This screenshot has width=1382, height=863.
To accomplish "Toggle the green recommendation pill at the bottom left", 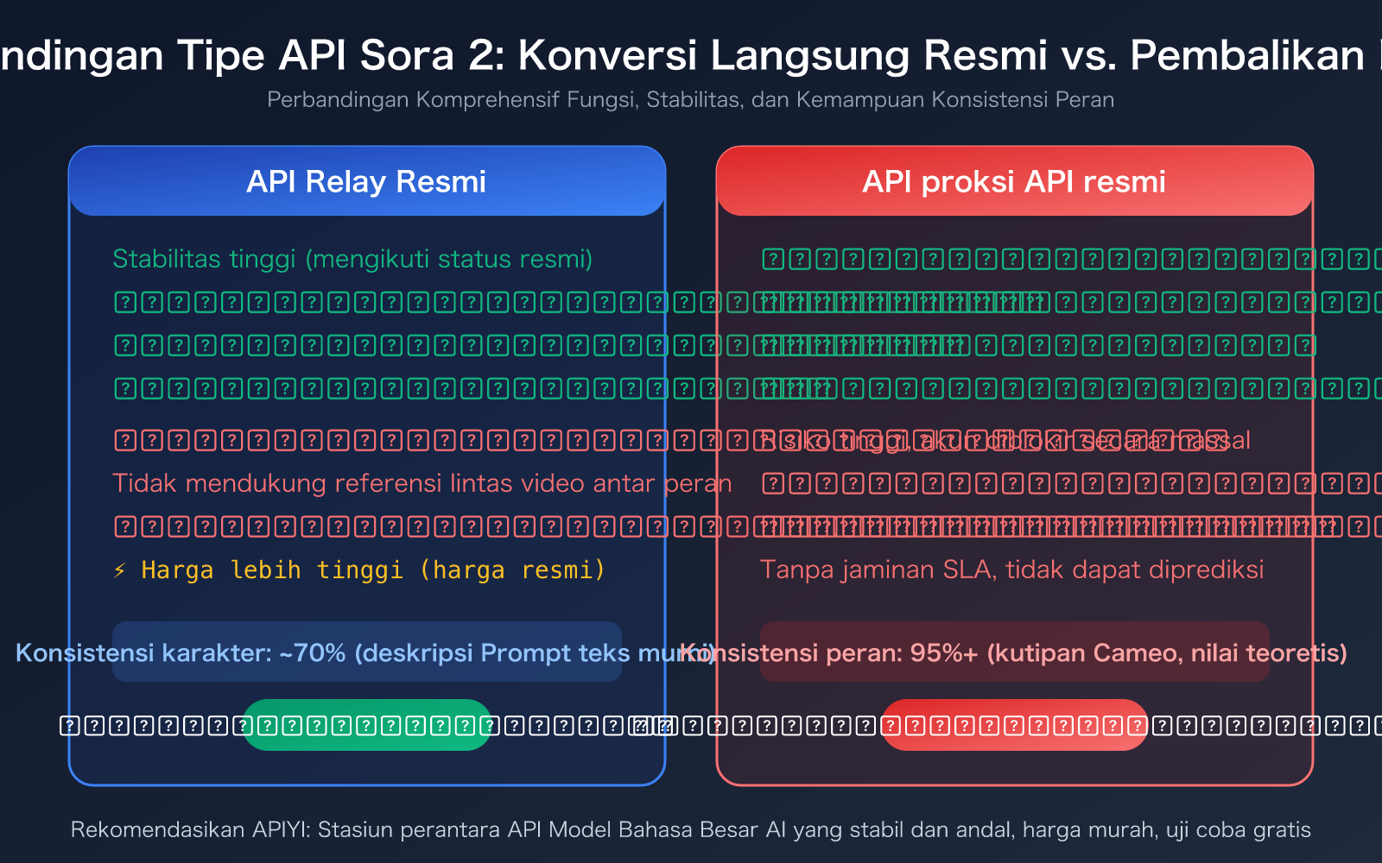I will [x=366, y=726].
